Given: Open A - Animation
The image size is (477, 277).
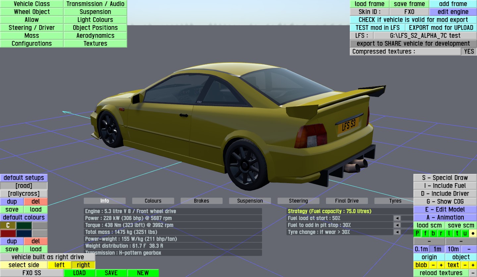Looking at the screenshot, I should (445, 218).
